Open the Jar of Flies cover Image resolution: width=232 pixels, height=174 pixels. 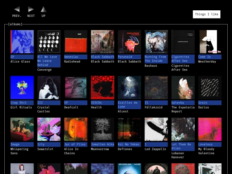[76, 129]
